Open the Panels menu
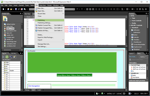 [x=49, y=5]
